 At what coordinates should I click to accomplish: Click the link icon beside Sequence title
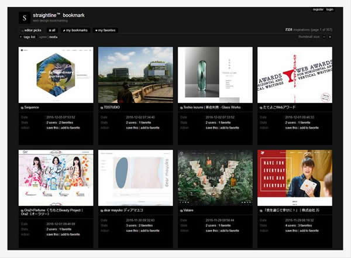coord(22,108)
